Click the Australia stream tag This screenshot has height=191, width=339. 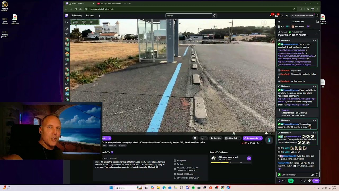click(113, 146)
